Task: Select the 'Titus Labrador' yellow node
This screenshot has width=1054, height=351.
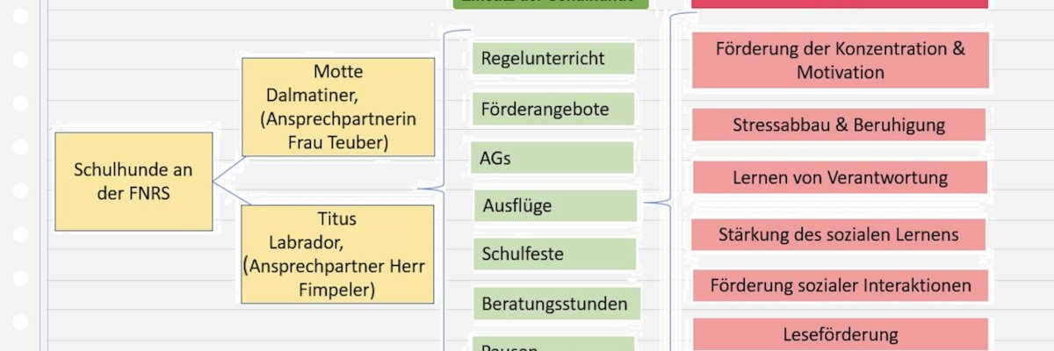Action: point(338,254)
